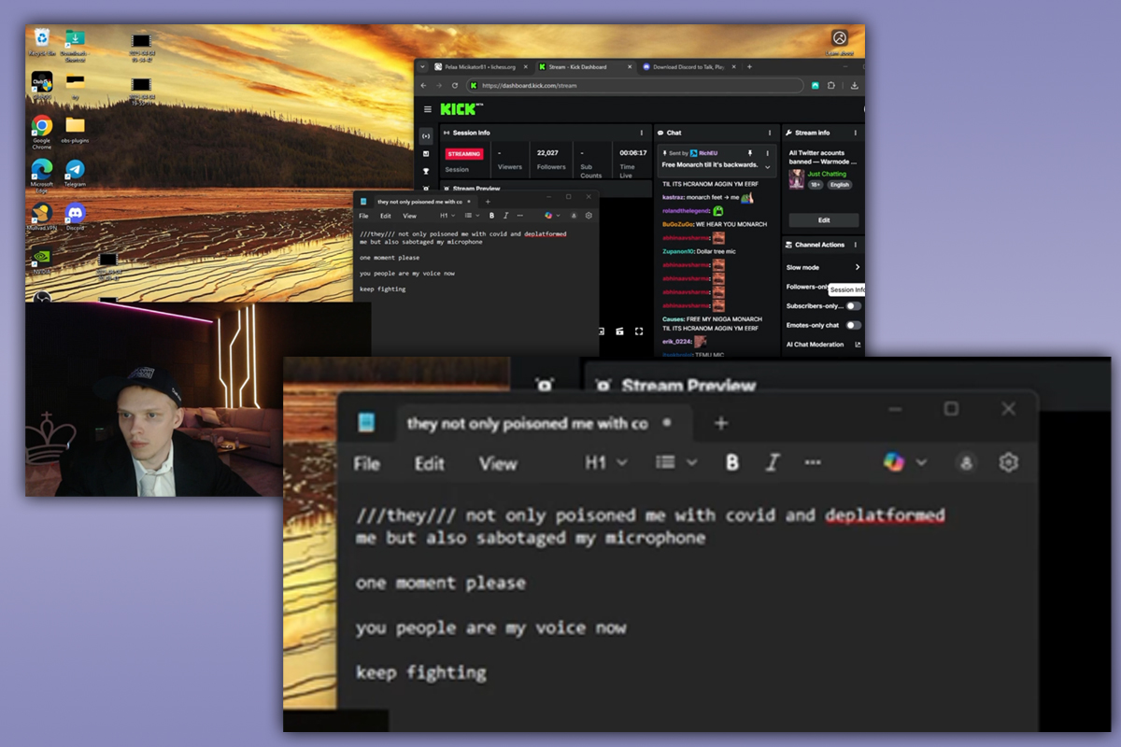Toggle Italic formatting in Notepad

773,461
